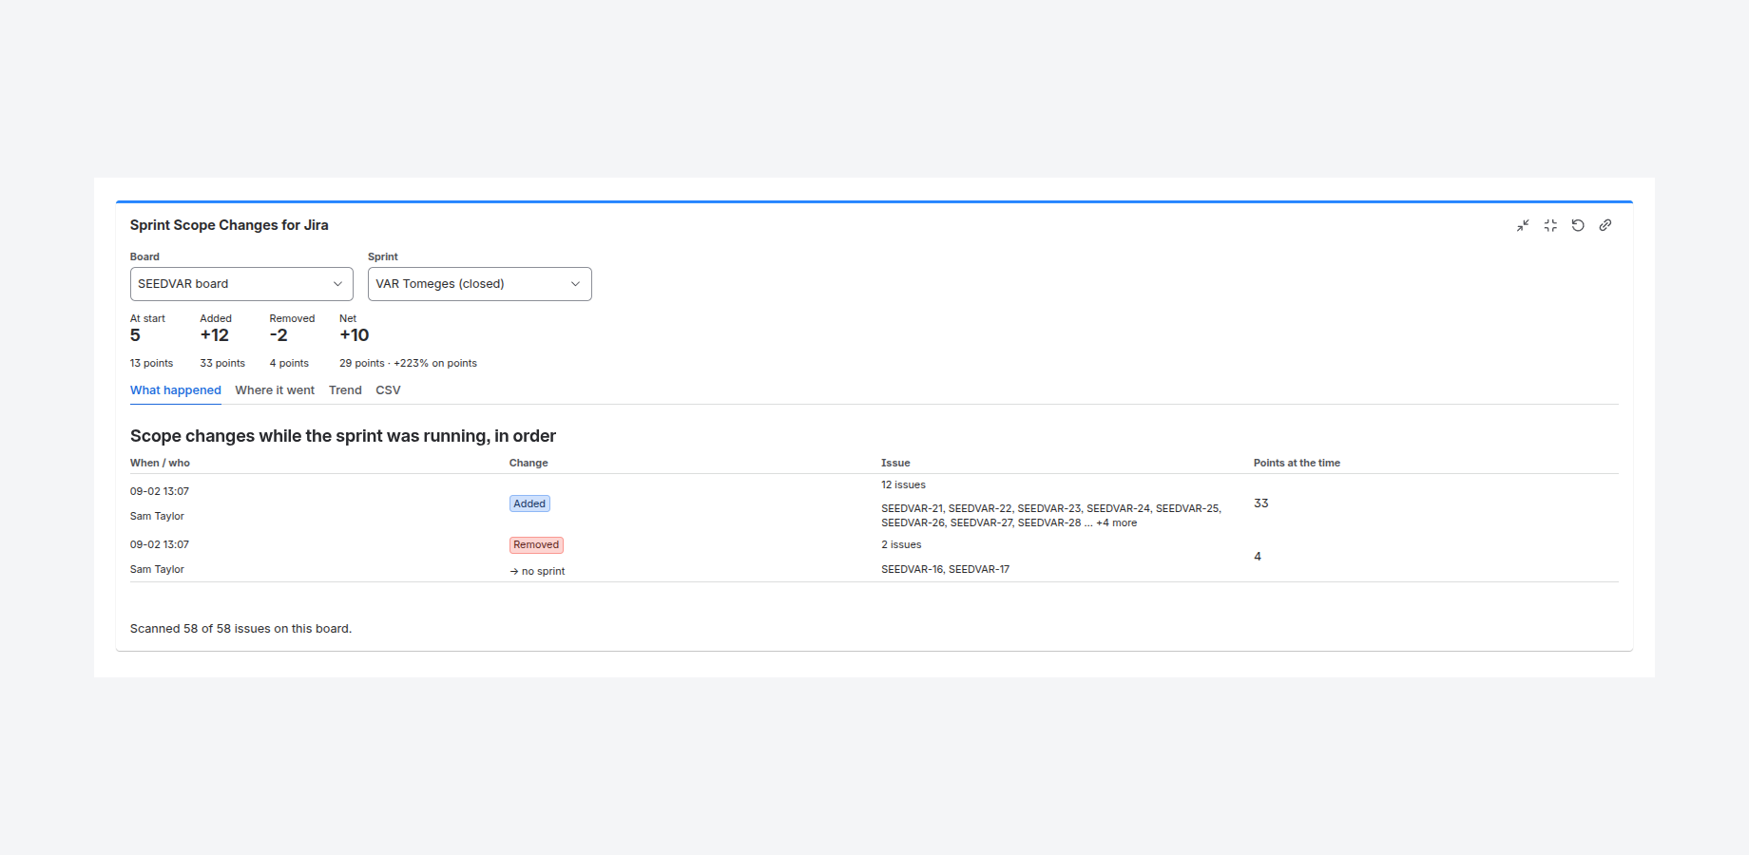This screenshot has height=855, width=1749.
Task: Open the Trend tab
Action: 345,390
